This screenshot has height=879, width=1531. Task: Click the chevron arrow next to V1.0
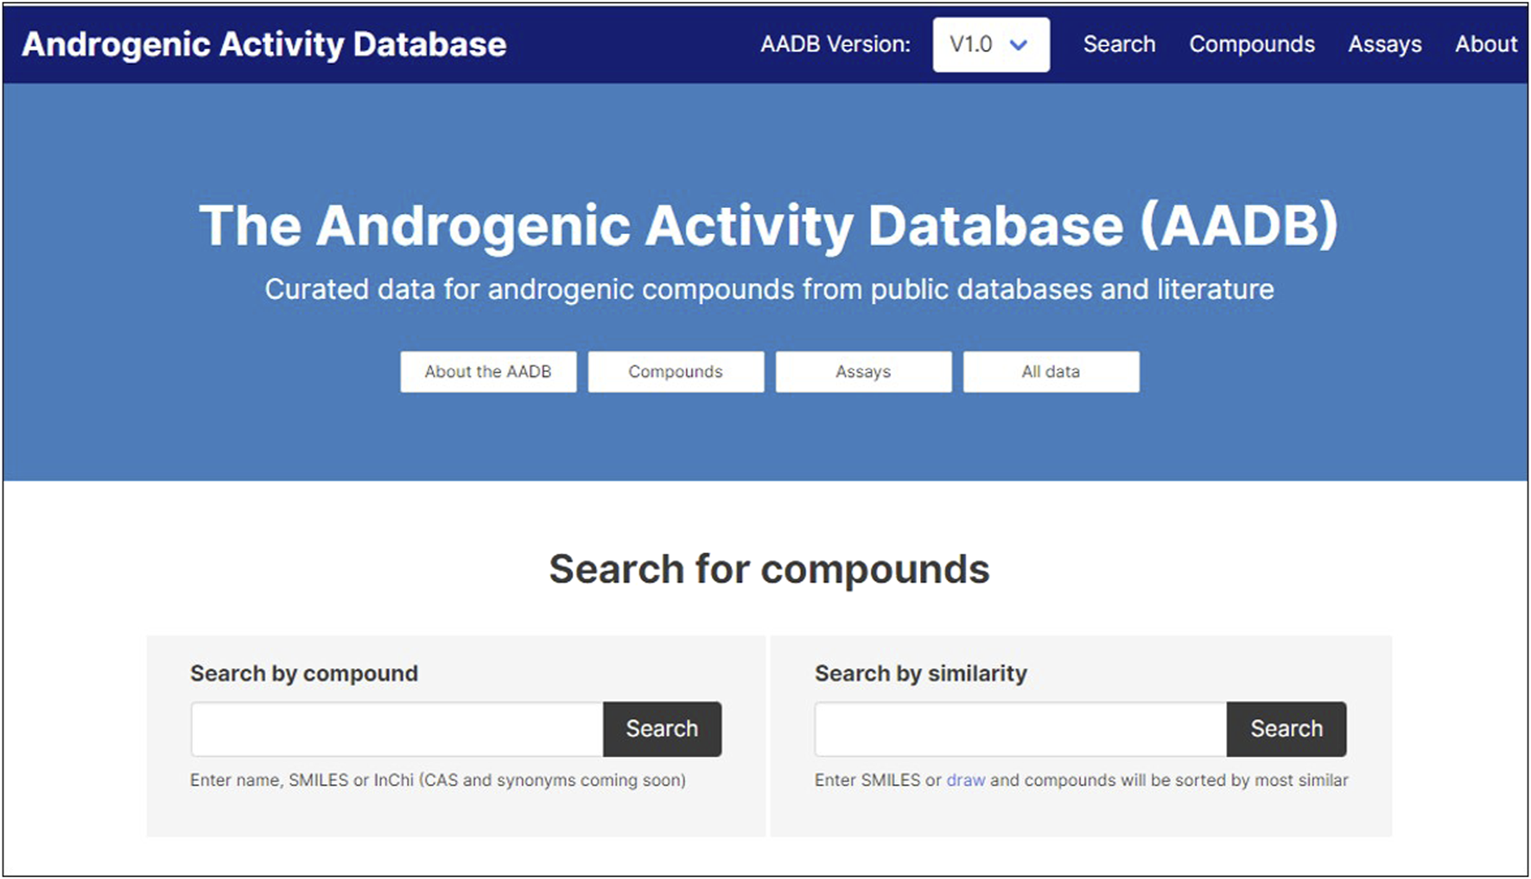[x=1019, y=45]
